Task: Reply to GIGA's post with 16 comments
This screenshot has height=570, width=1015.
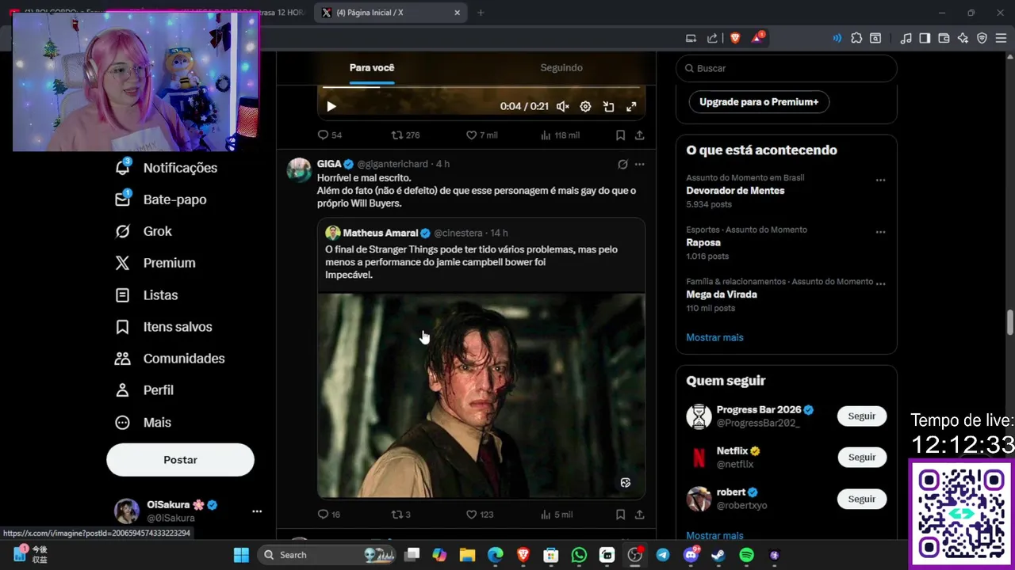Action: (x=329, y=515)
